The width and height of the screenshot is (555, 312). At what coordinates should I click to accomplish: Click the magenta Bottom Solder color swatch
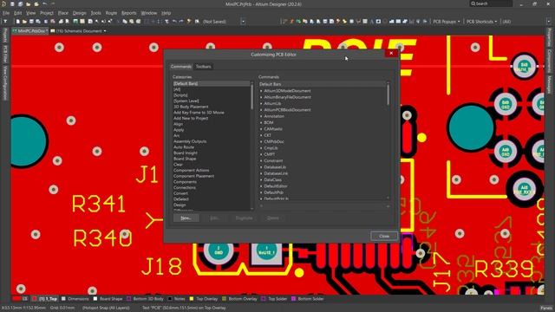[293, 299]
